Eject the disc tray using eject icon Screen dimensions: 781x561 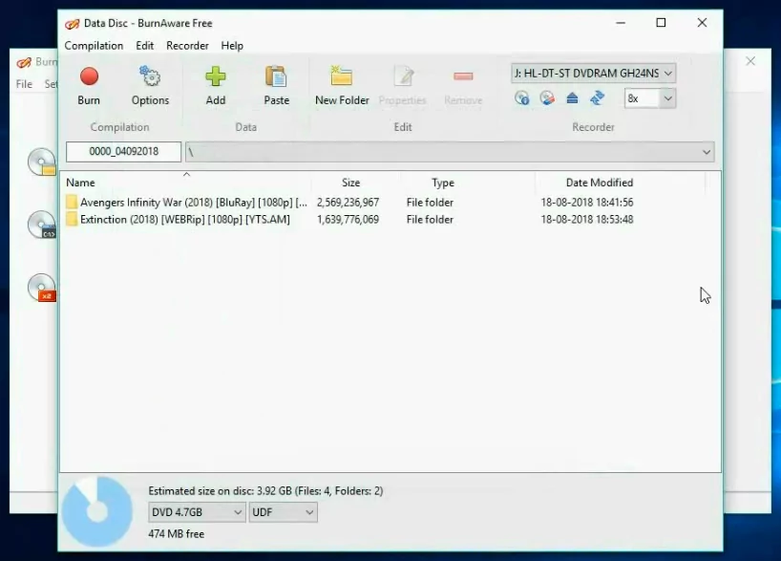(572, 97)
